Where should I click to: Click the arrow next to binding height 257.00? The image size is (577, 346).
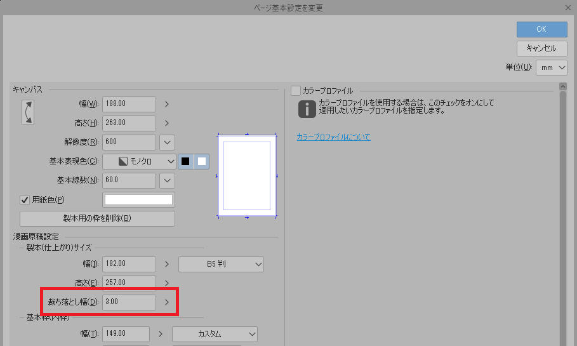pyautogui.click(x=167, y=283)
